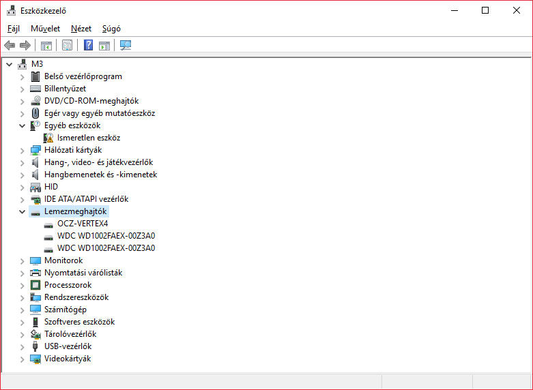Click the Hálózati kártyák network icon
The height and width of the screenshot is (390, 533).
coord(35,150)
